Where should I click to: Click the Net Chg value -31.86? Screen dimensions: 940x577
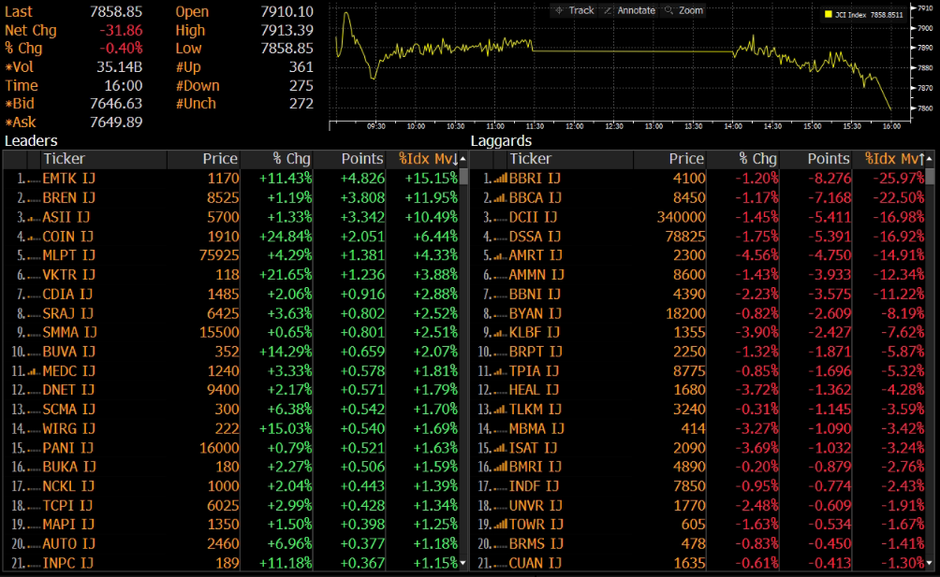(x=121, y=30)
